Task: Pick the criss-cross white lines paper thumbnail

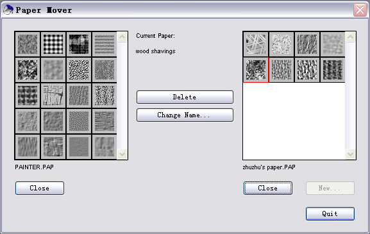Action: point(256,44)
